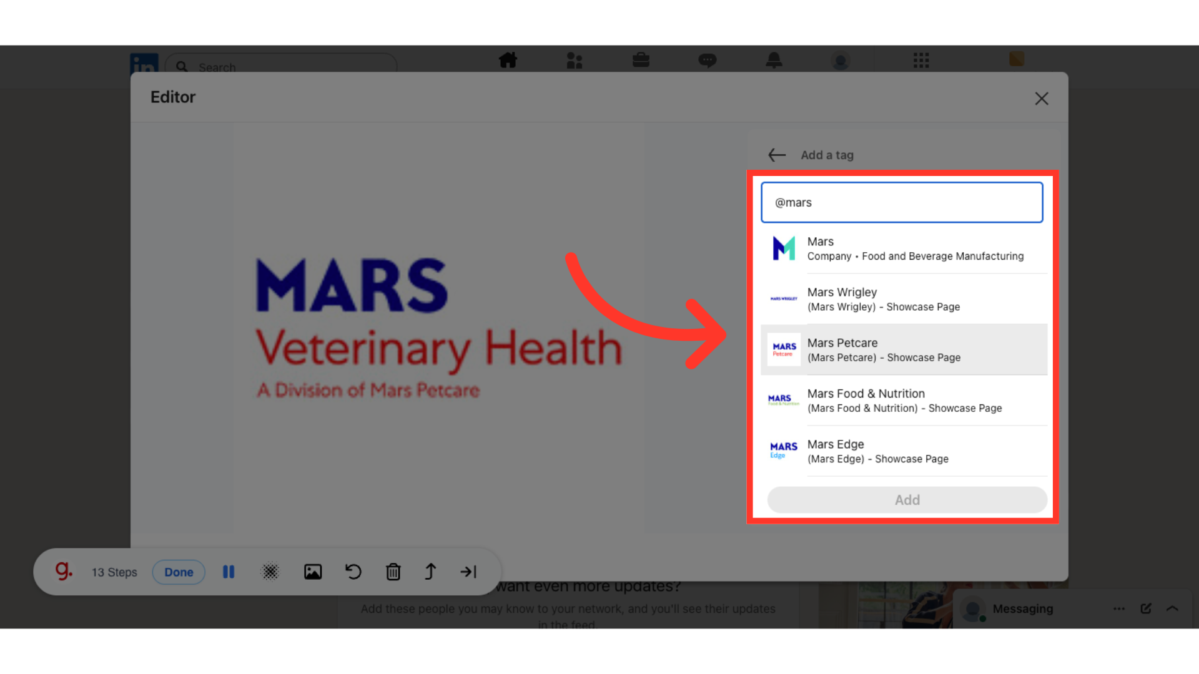Click the profile avatar menu
Viewport: 1199px width, 674px height.
(841, 61)
